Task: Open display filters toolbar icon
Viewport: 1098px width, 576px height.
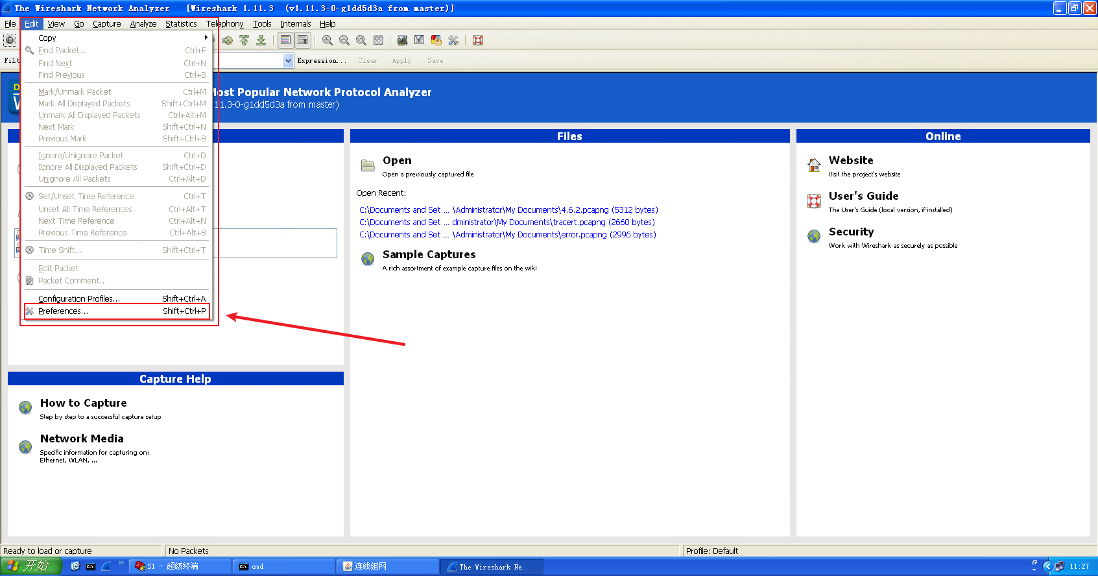Action: click(420, 40)
